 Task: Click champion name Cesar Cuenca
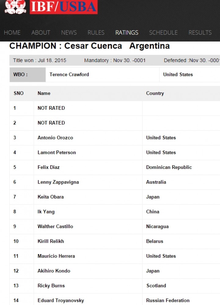point(93,46)
